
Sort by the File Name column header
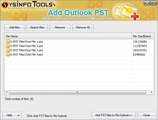[68, 36]
